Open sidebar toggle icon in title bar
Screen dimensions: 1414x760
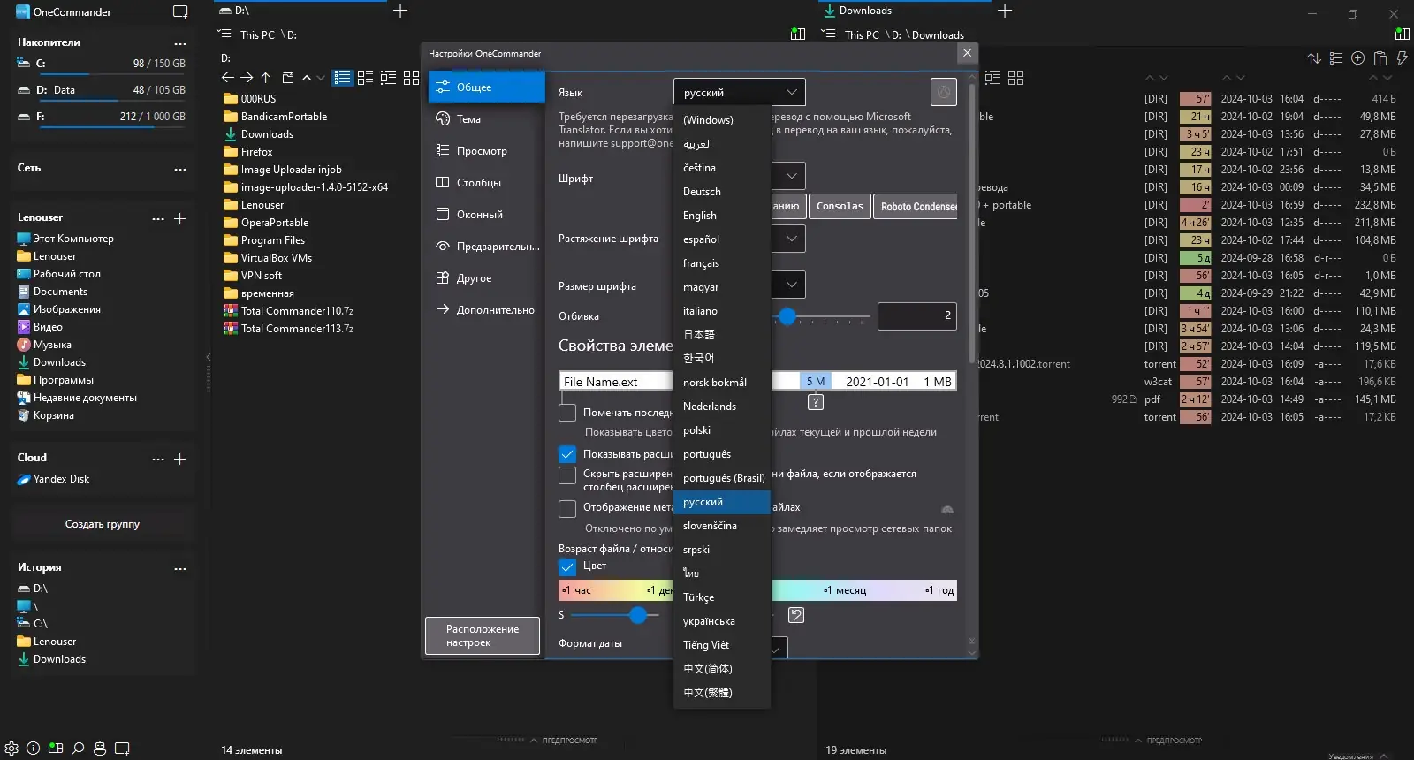coord(180,12)
